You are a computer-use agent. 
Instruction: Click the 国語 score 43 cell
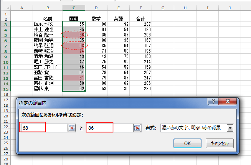pyautogui.click(x=74, y=56)
